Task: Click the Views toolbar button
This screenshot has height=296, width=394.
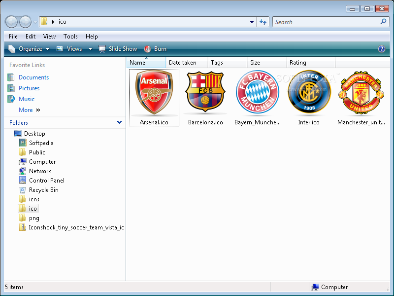Action: pyautogui.click(x=69, y=49)
